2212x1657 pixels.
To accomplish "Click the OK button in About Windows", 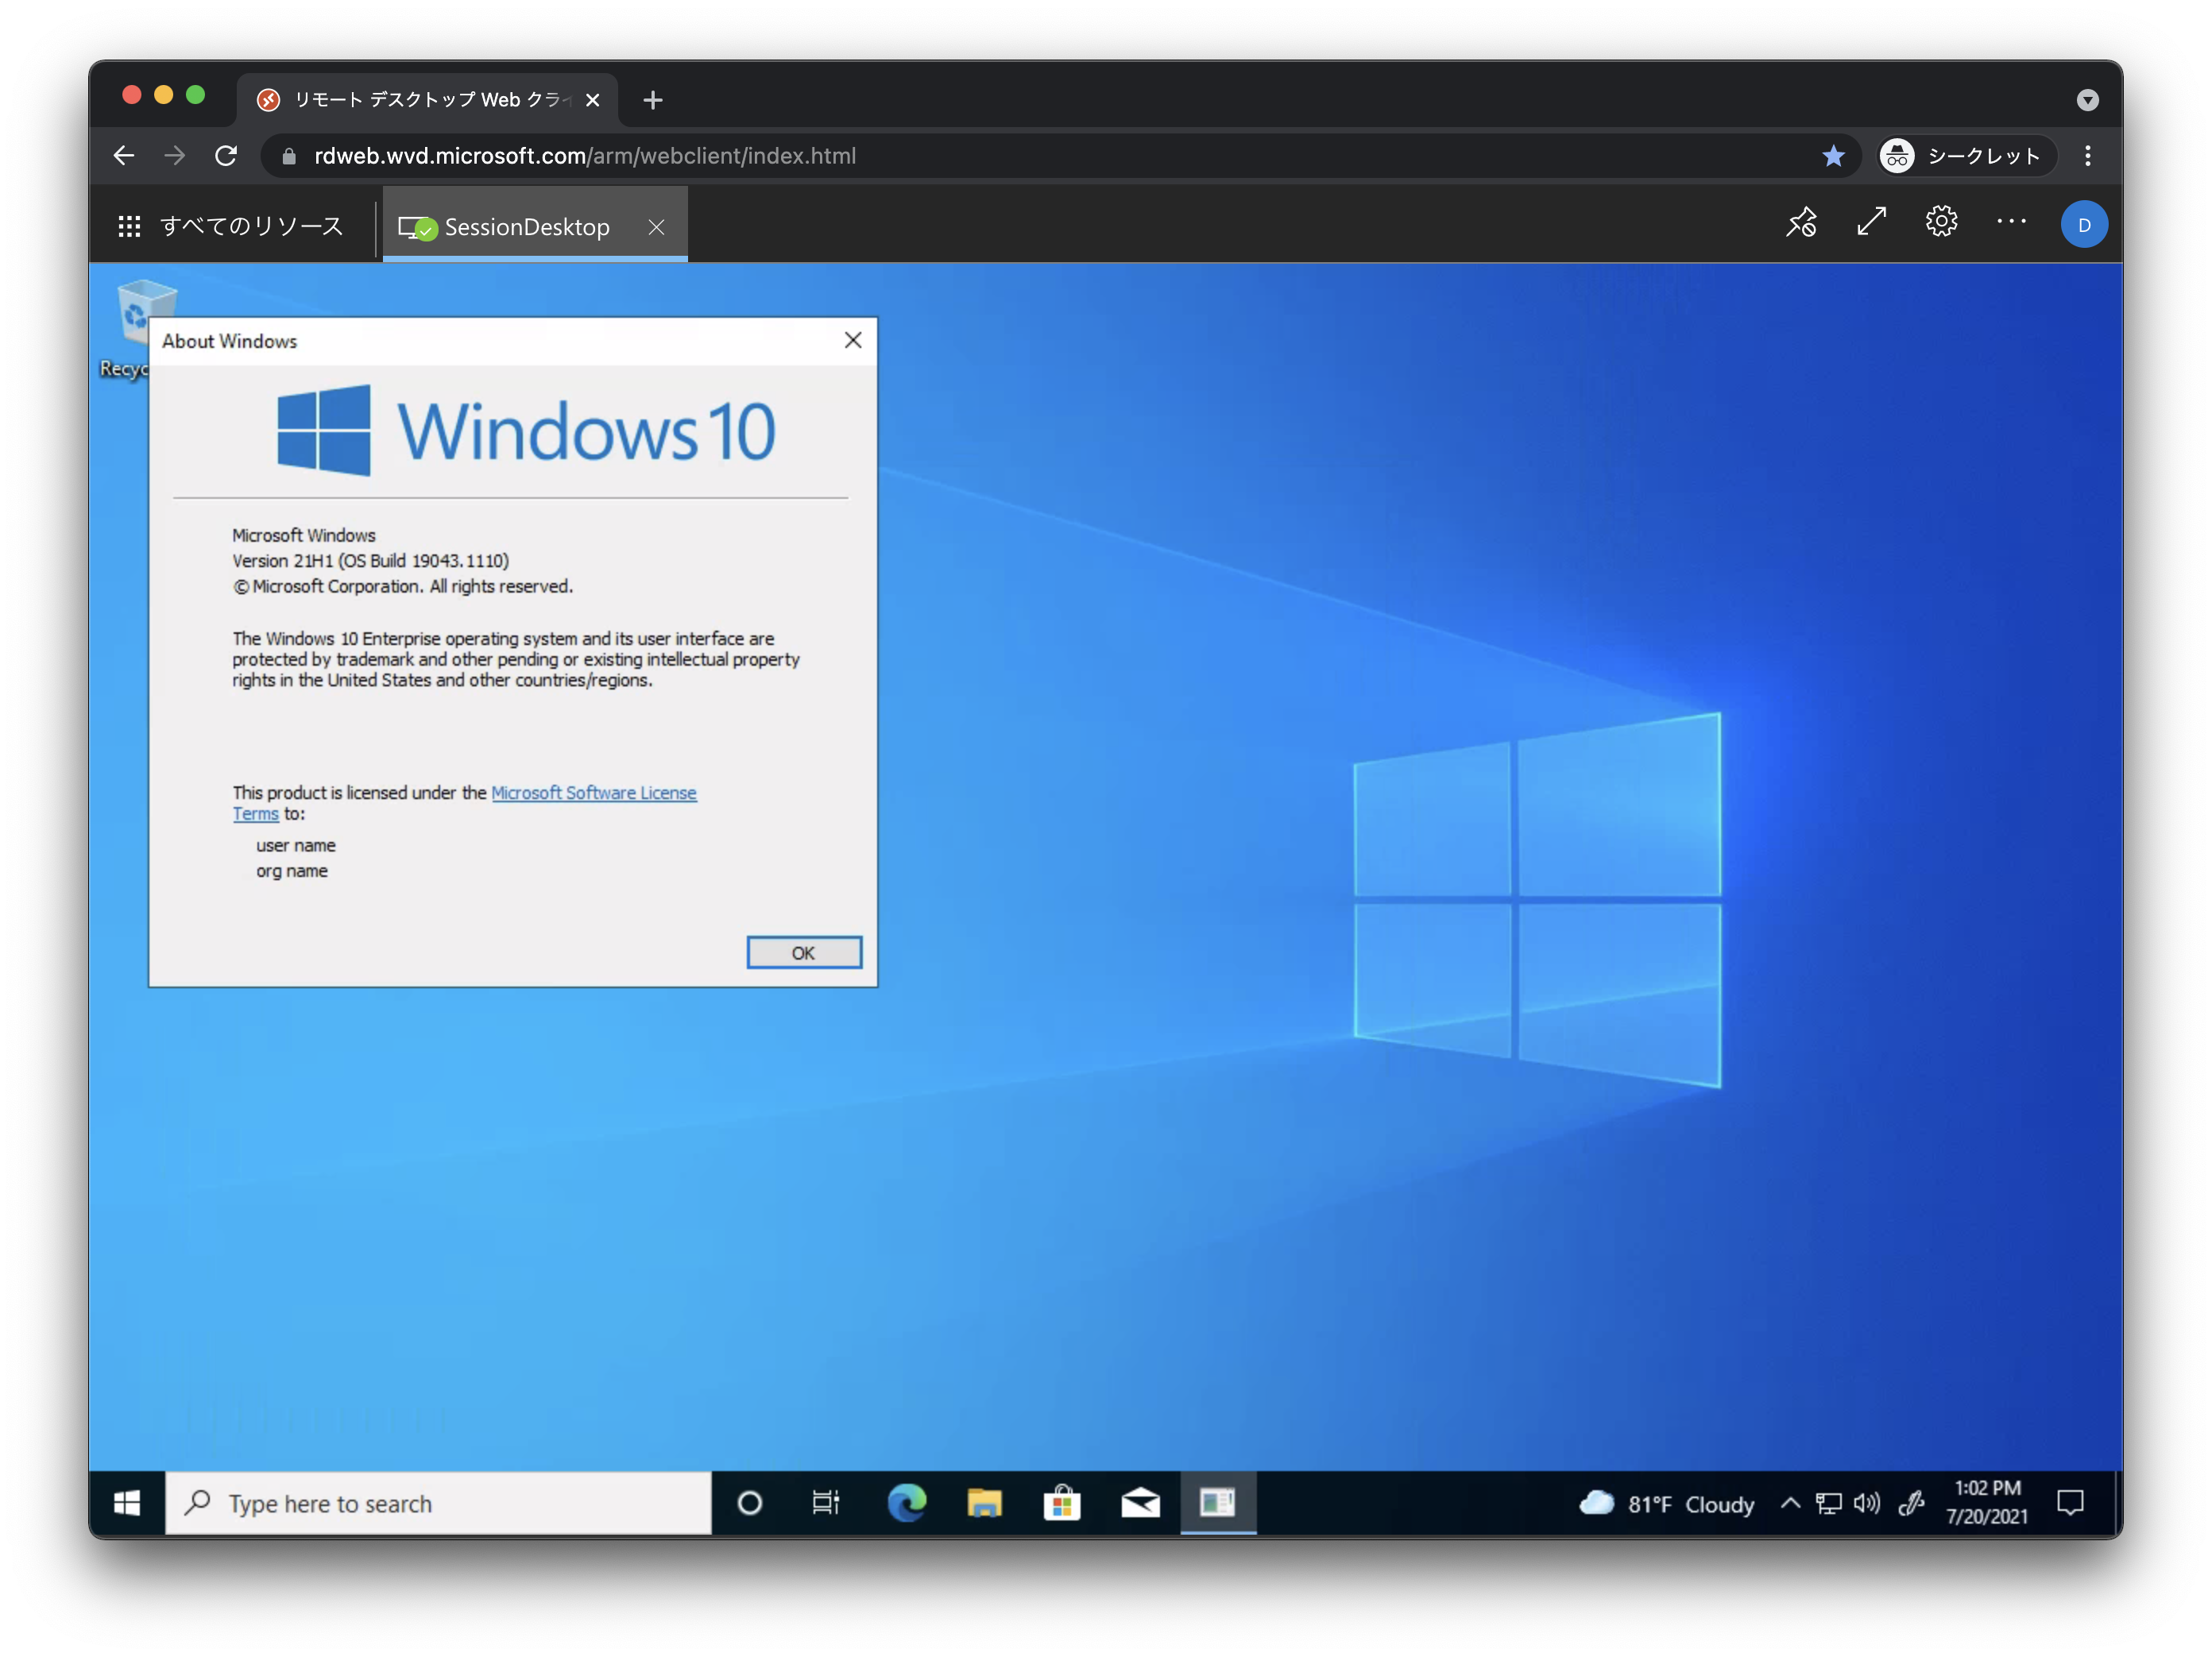I will 804,953.
